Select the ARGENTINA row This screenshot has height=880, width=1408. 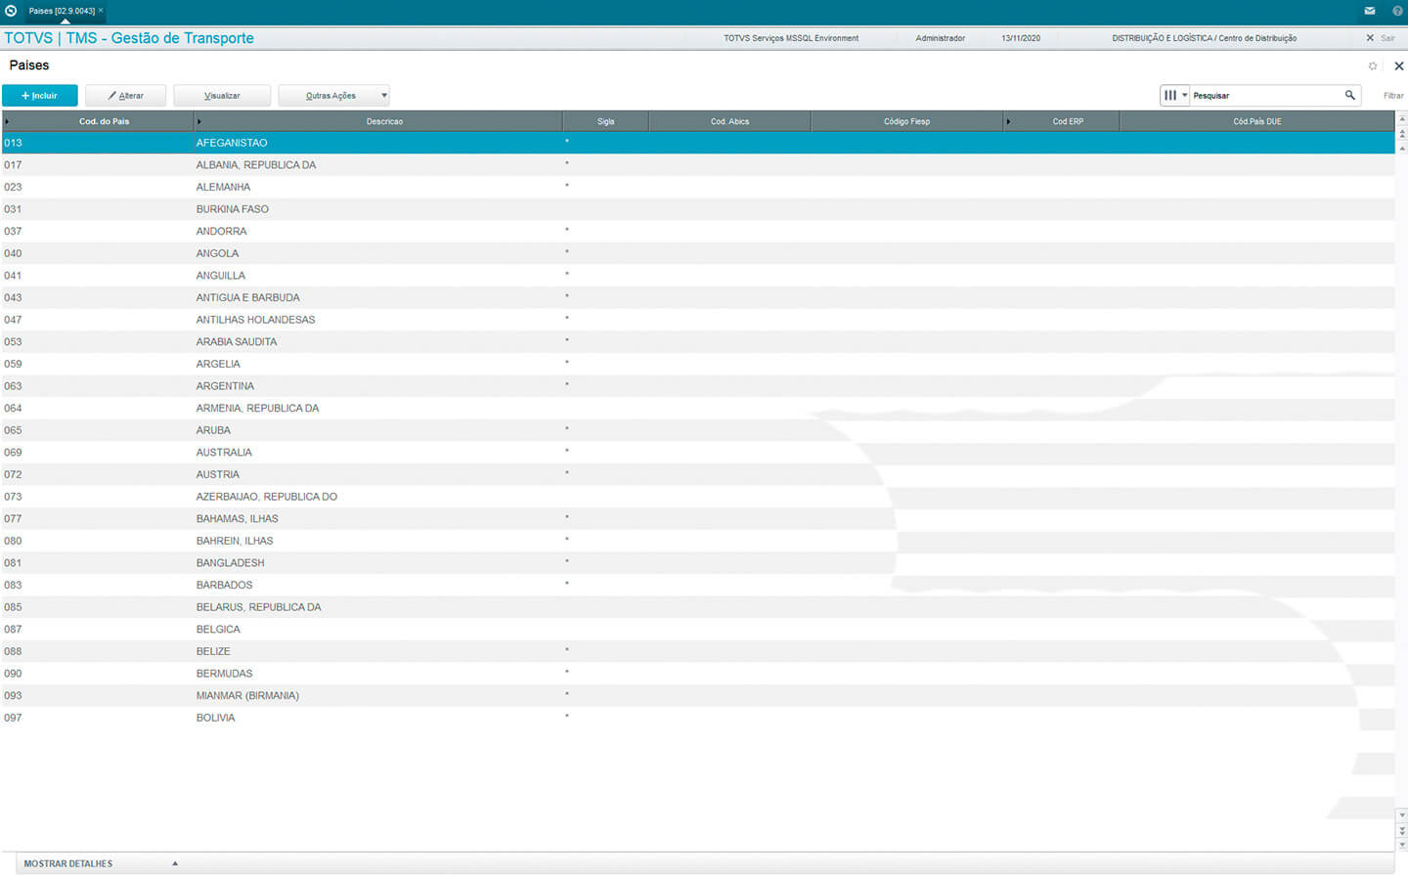[225, 386]
